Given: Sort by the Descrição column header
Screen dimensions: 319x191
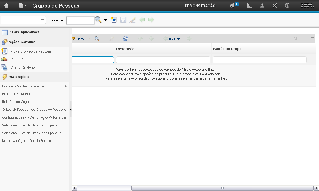Looking at the screenshot, I should [x=125, y=49].
